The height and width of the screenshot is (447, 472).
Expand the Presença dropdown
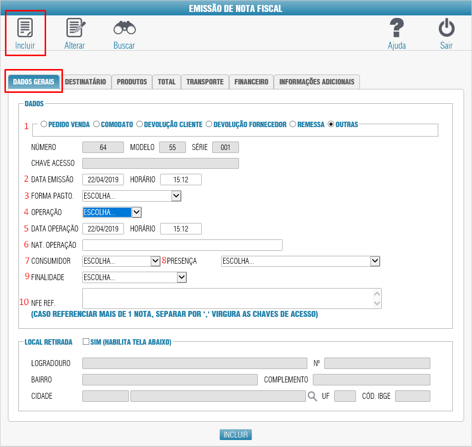pos(300,261)
